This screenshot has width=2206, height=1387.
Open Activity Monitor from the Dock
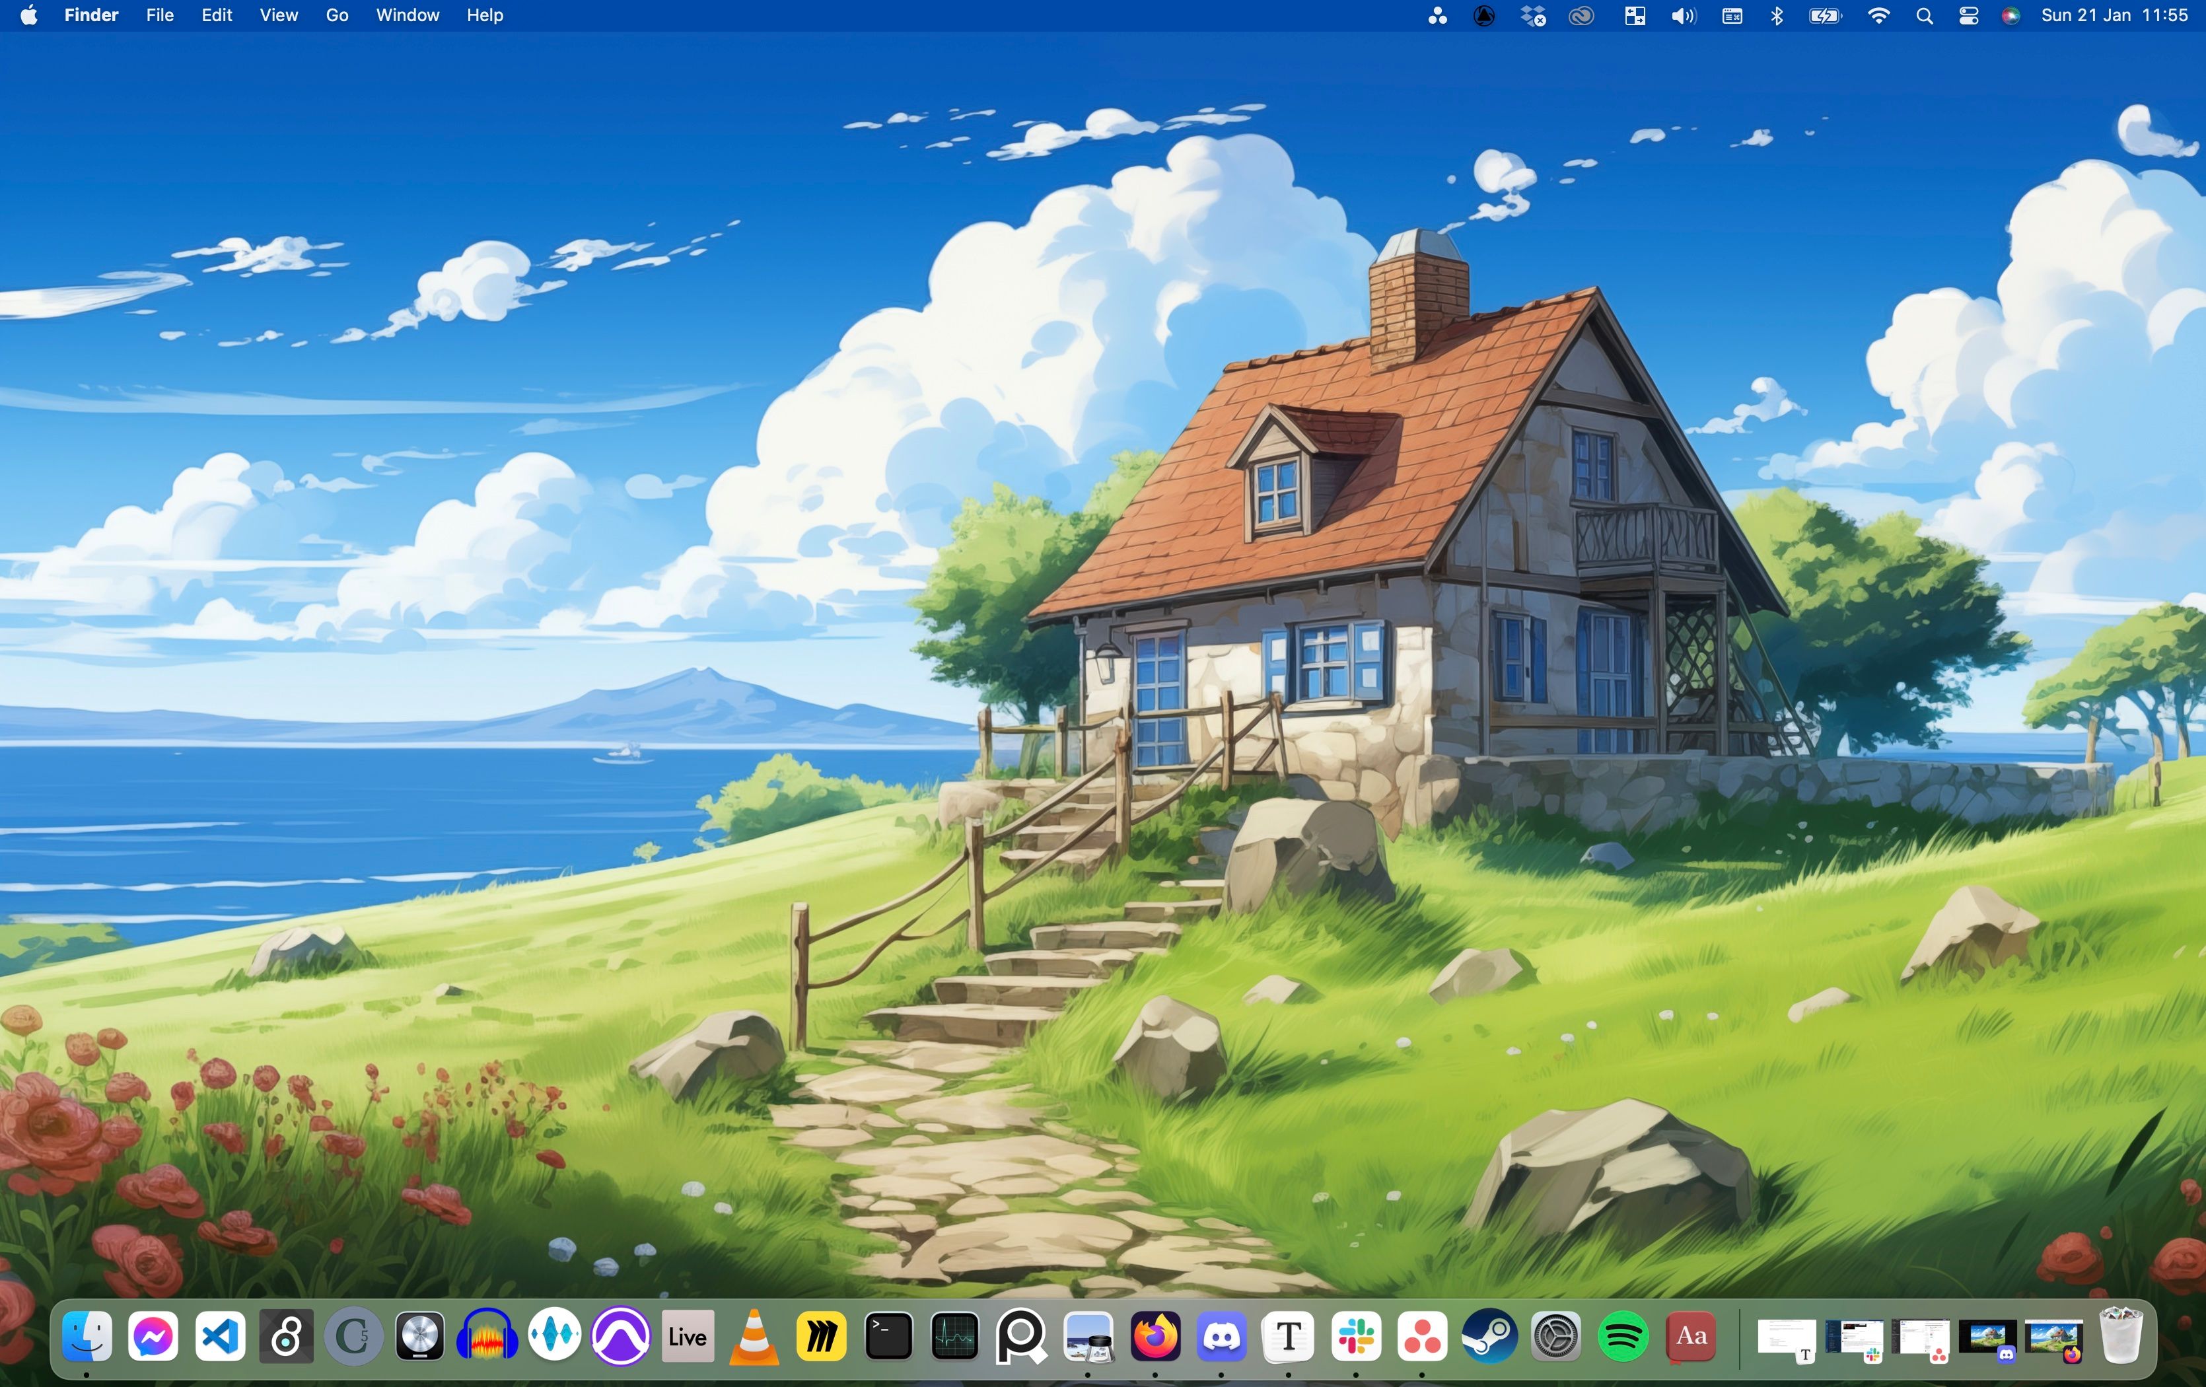pos(954,1337)
